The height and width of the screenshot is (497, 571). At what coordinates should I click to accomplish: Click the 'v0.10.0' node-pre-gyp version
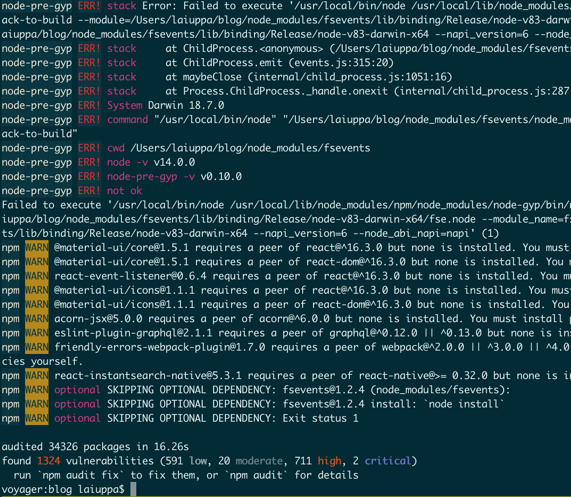(221, 176)
